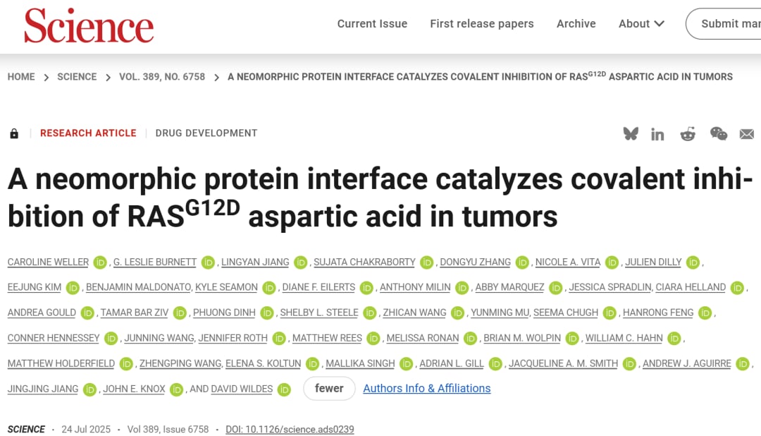Screen dimensions: 761x436
Task: Click the SCIENCE breadcrumb link
Action: click(x=77, y=77)
